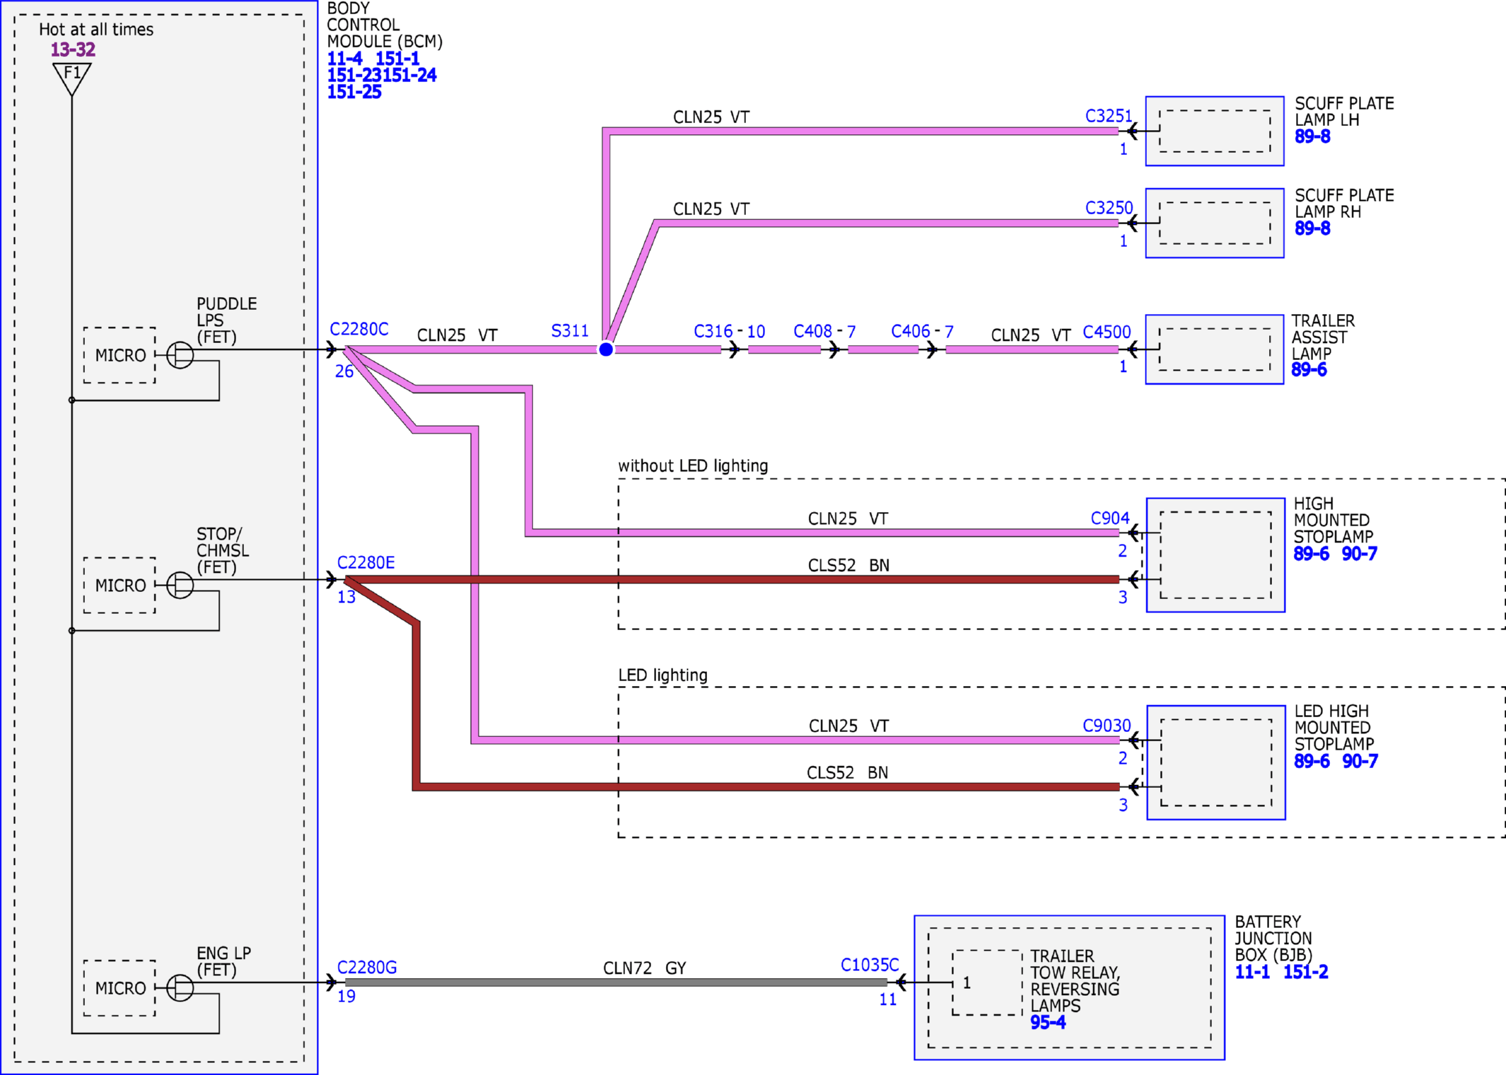Select connector label C2280E
The width and height of the screenshot is (1506, 1075).
[366, 563]
